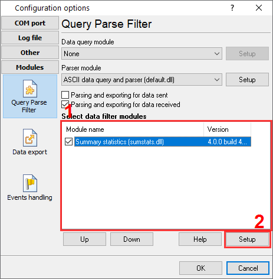273x279 pixels.
Task: Click Setup next to the Parser module
Action: point(247,80)
